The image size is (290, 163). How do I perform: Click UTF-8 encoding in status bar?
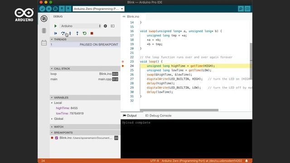click(x=155, y=161)
